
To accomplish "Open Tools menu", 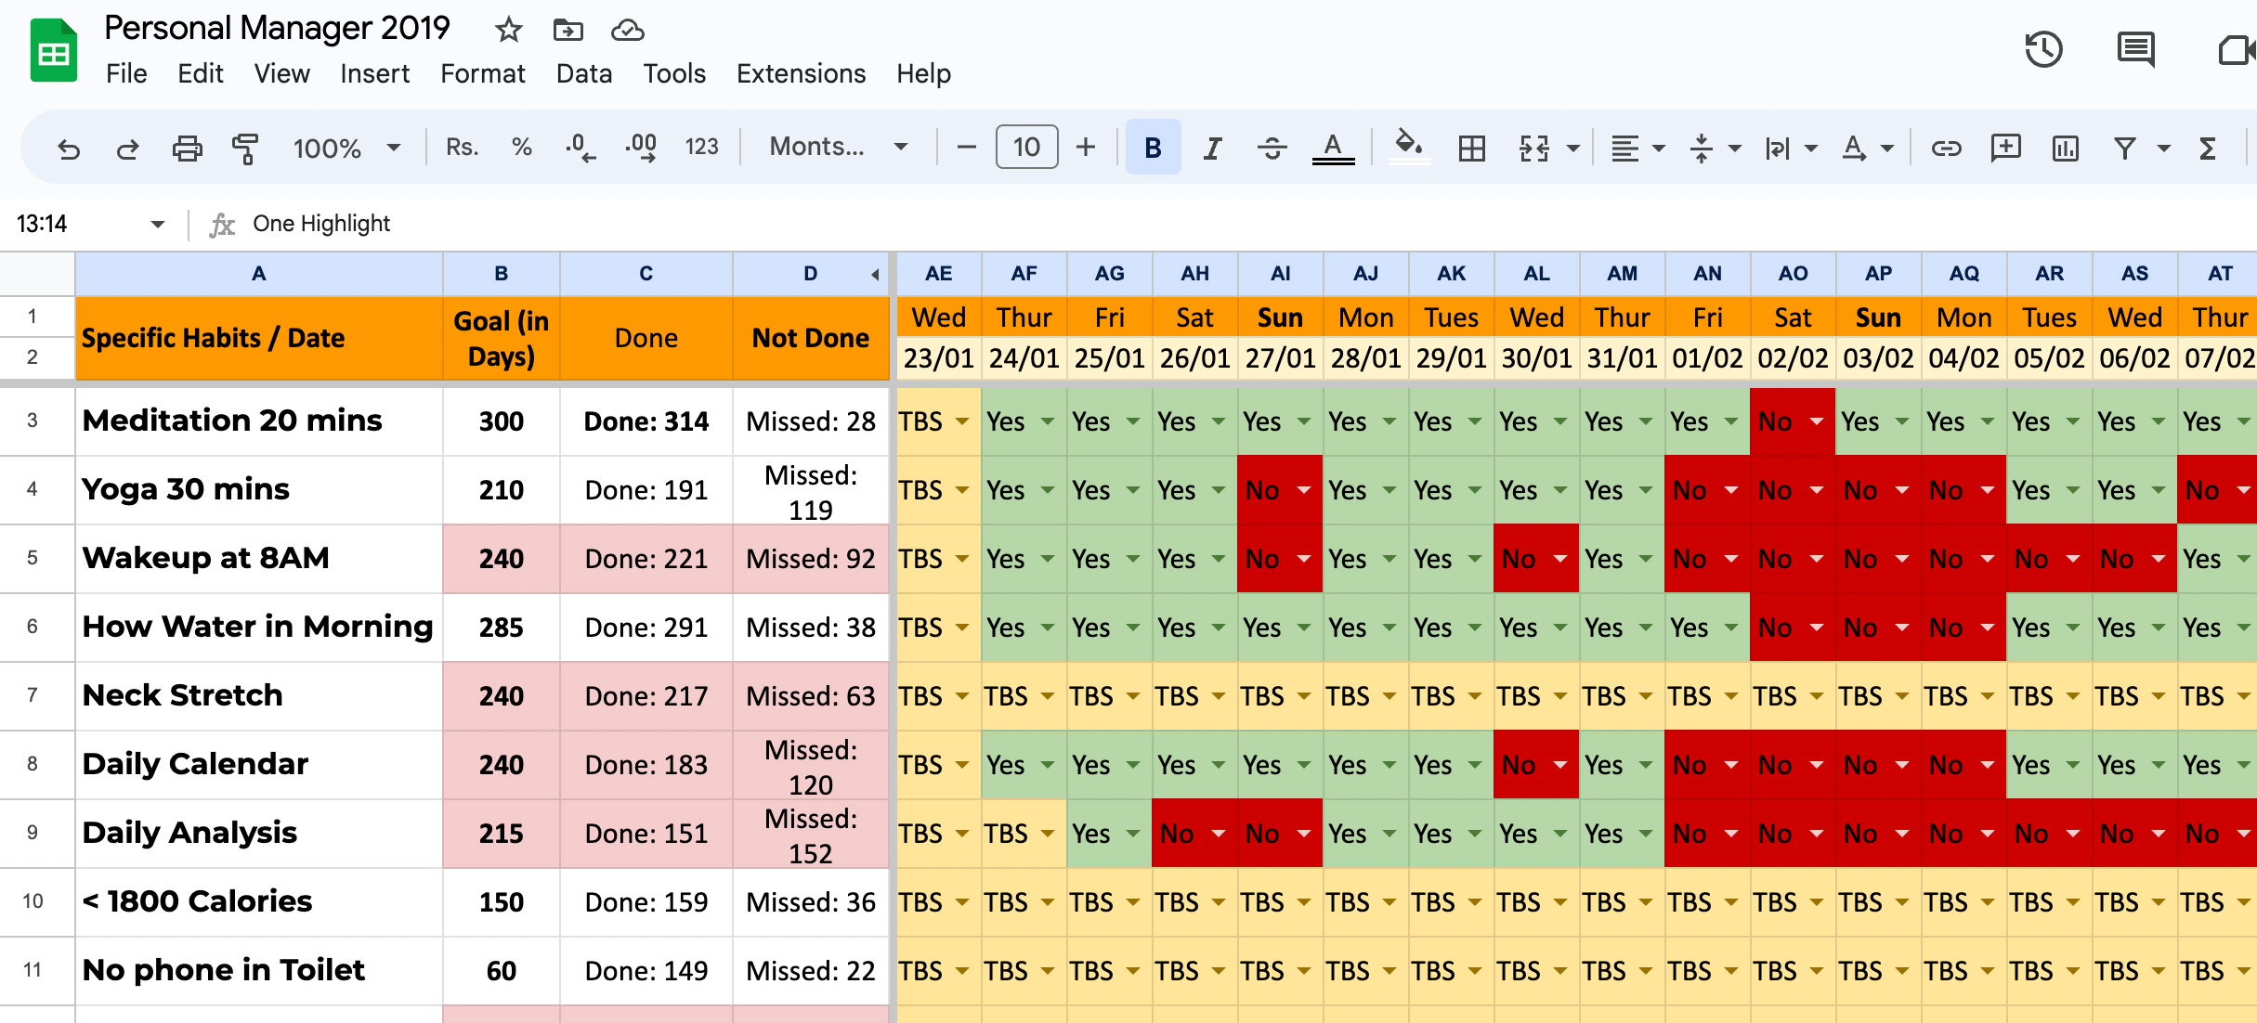I will pos(674,73).
